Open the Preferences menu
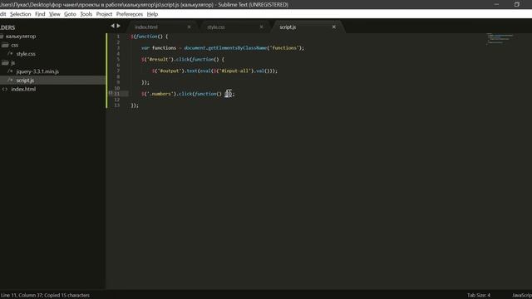Screen dimensions: 532x299 point(130,14)
